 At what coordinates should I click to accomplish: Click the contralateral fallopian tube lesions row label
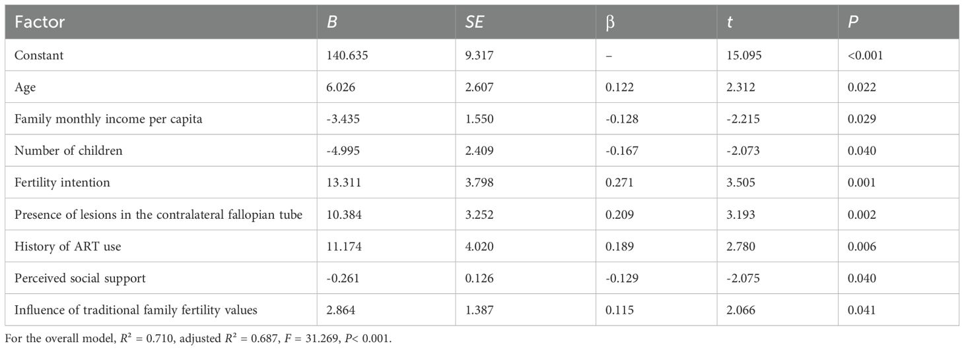tap(158, 214)
